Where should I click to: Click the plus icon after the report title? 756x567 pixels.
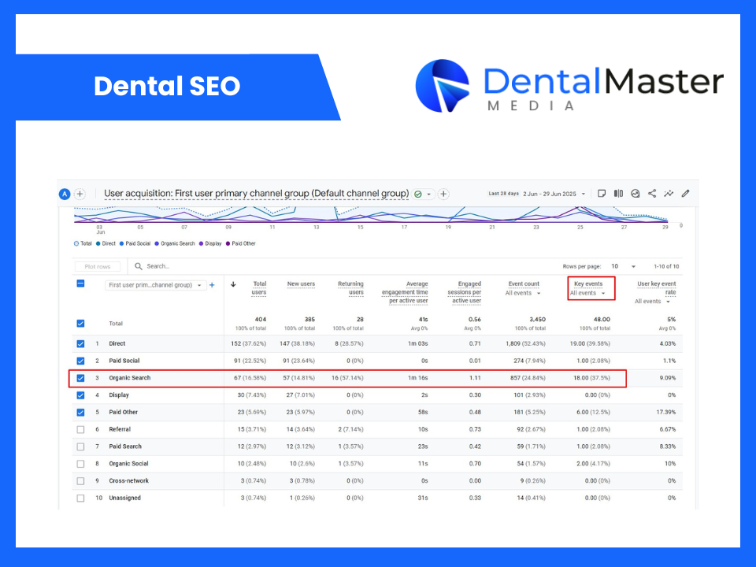tap(443, 194)
